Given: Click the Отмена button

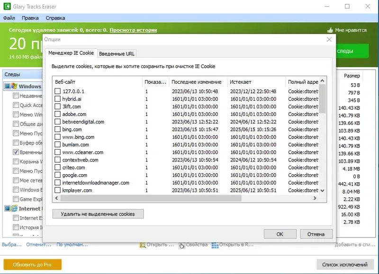Looking at the screenshot, I should tap(316, 234).
